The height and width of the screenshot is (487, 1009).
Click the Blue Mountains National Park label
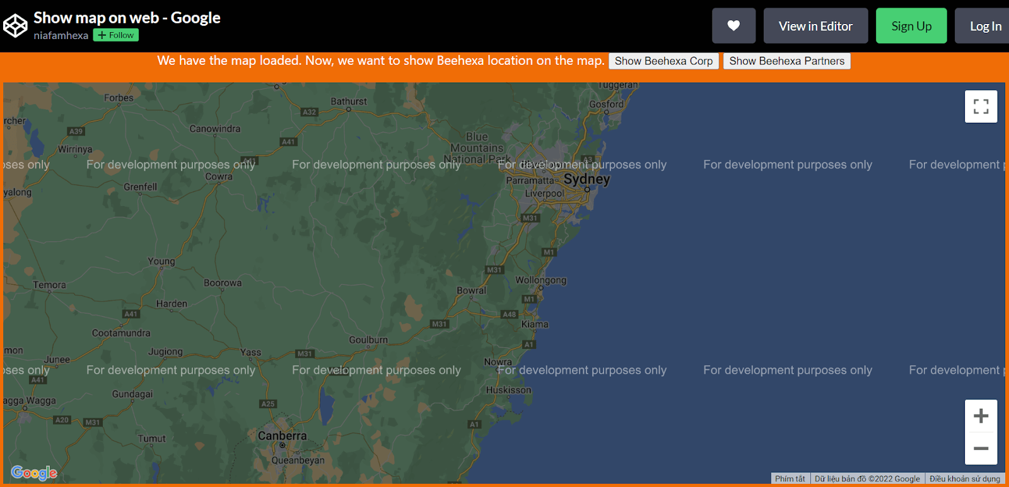coord(477,148)
